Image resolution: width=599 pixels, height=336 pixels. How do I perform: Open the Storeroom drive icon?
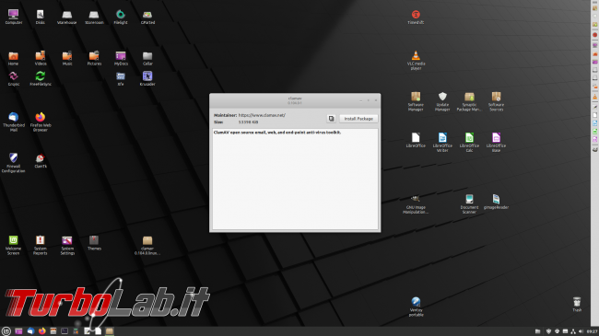(94, 17)
